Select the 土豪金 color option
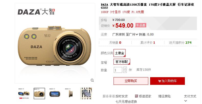The image size is (202, 104). pos(120,53)
